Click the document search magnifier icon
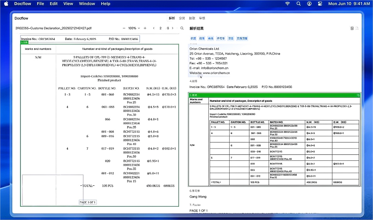 point(182,28)
